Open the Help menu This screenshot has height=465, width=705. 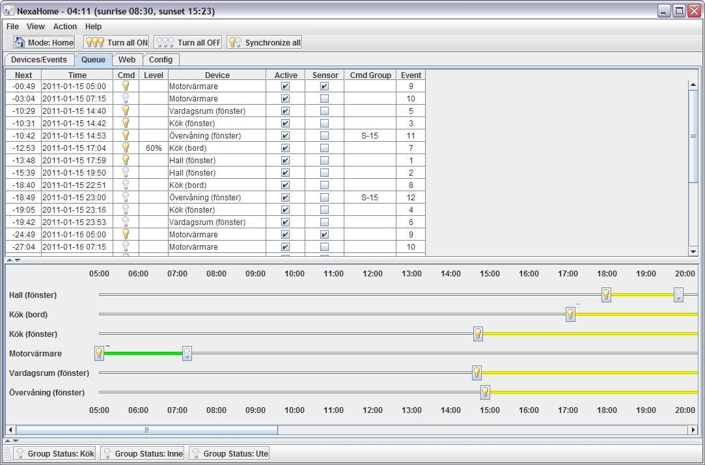click(94, 27)
